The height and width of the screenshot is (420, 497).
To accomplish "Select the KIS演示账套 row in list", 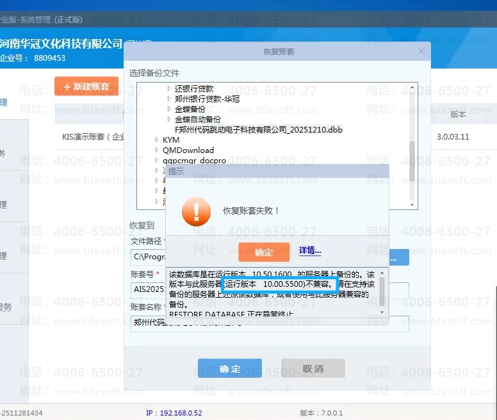I will [90, 137].
